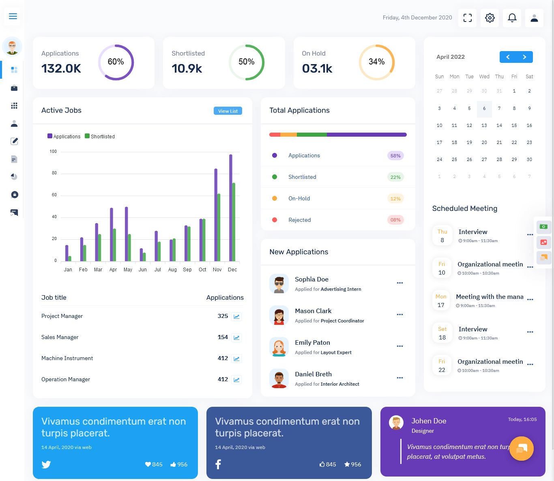
Task: Open options for Set 18 Interview meeting
Action: (x=530, y=332)
